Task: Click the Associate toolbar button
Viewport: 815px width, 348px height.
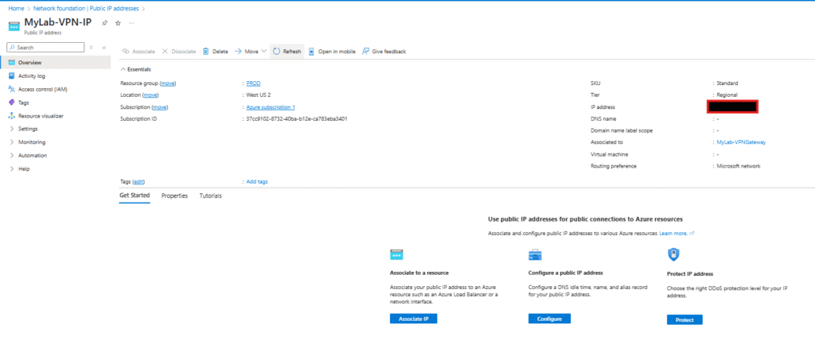Action: click(138, 52)
